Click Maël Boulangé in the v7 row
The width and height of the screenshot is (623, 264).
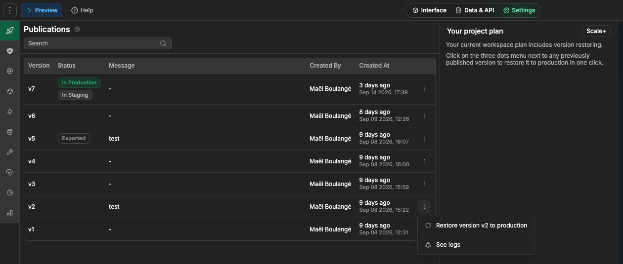pos(330,89)
